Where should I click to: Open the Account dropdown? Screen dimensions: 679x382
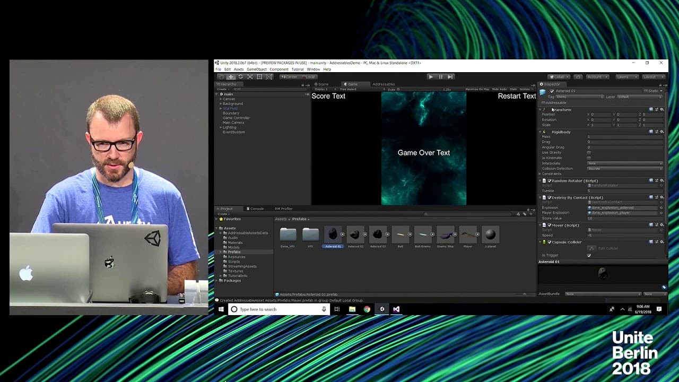pos(597,77)
